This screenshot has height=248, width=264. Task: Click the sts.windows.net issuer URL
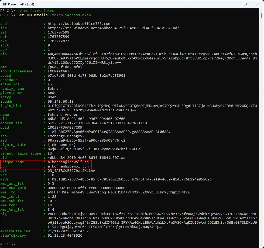point(113,28)
